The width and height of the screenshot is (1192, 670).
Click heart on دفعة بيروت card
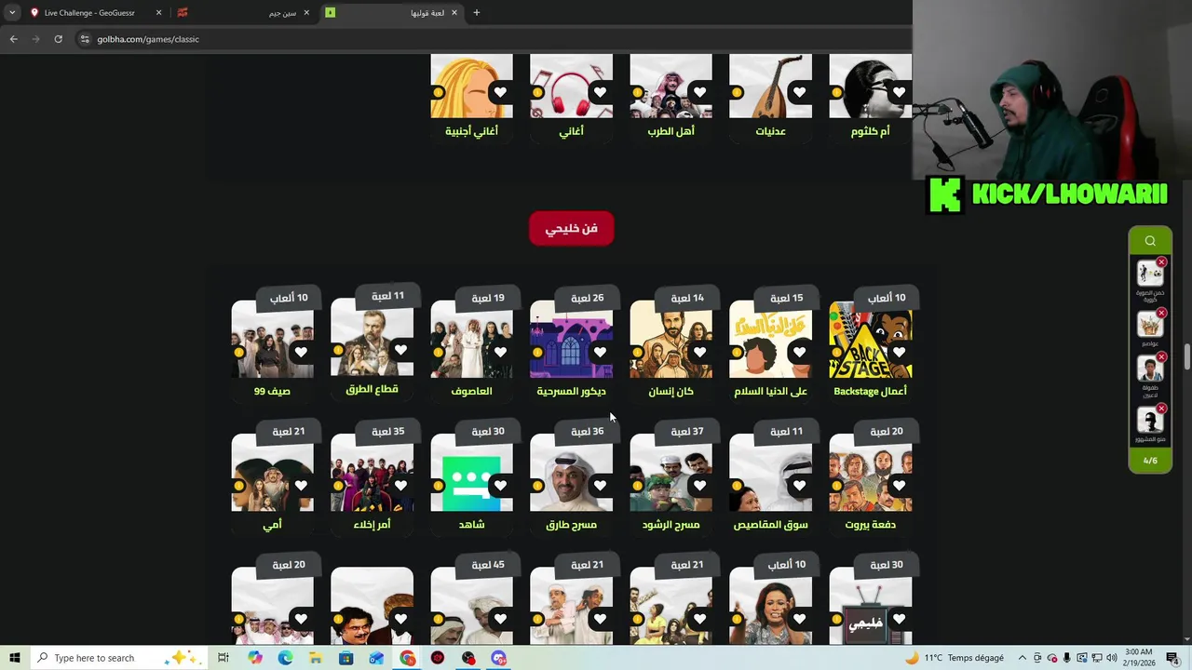tap(899, 486)
